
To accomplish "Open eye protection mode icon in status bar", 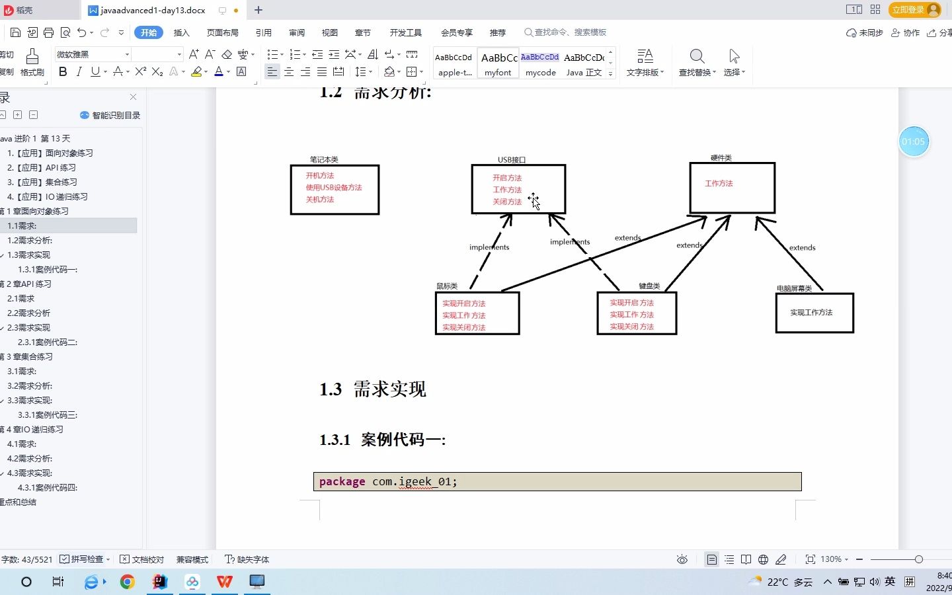I will click(x=682, y=559).
